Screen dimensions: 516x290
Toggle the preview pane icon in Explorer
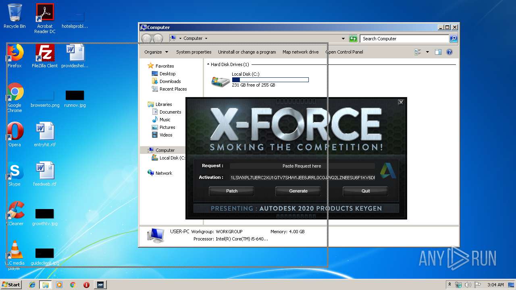438,52
